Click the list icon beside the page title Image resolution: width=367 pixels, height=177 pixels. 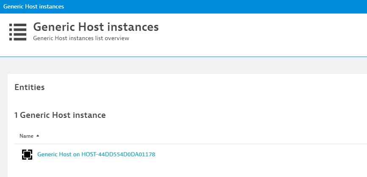[18, 32]
